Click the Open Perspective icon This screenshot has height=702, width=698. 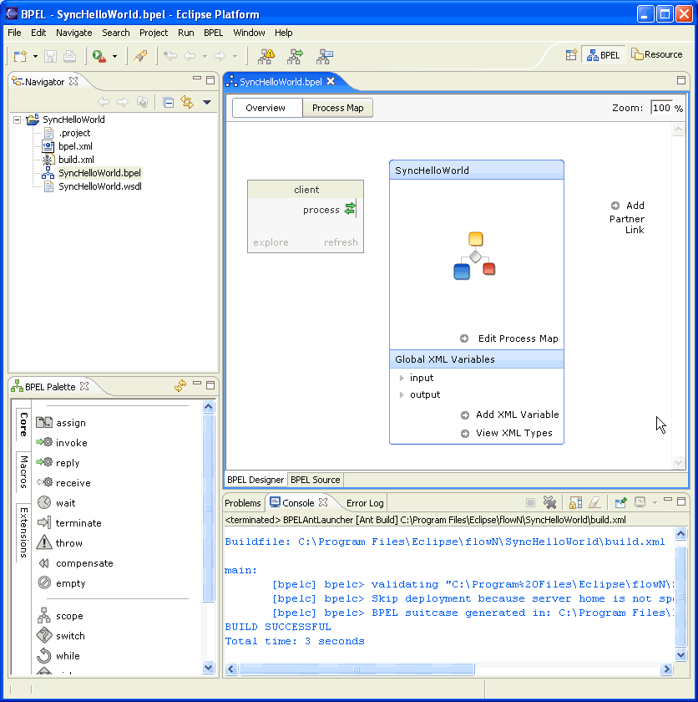(x=571, y=54)
